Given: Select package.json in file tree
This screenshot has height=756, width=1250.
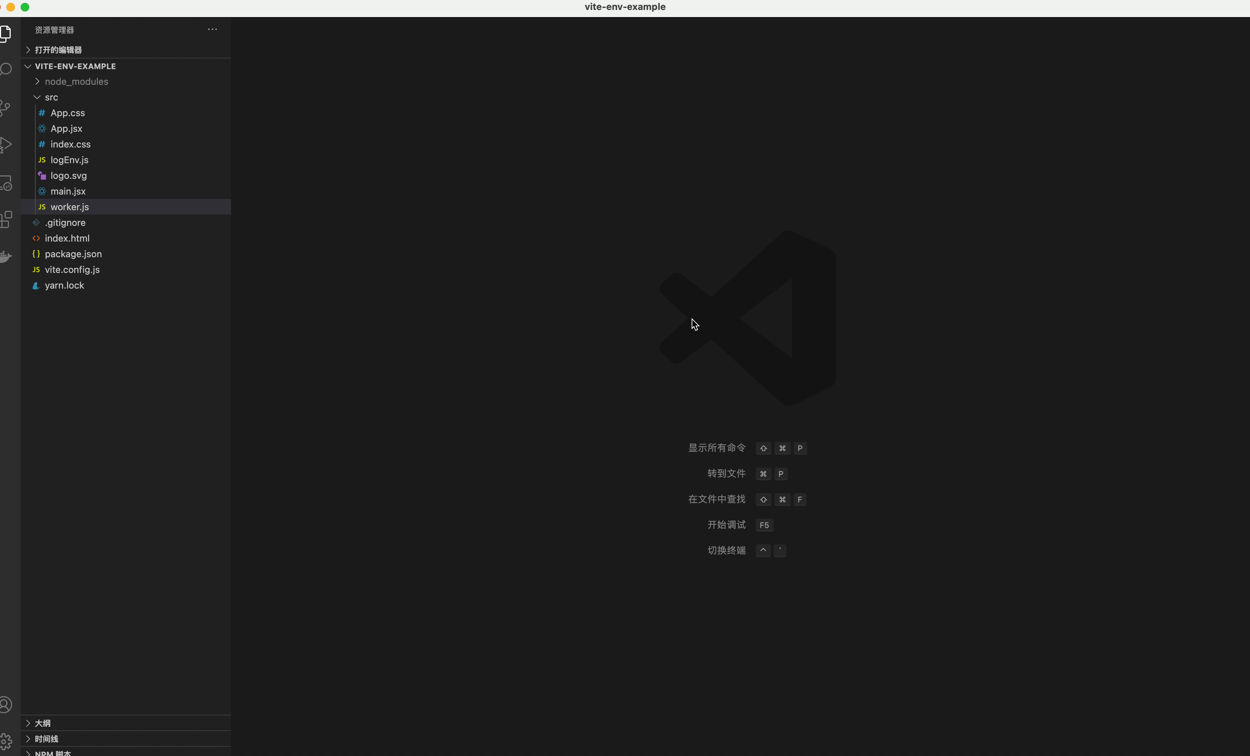Looking at the screenshot, I should coord(73,254).
